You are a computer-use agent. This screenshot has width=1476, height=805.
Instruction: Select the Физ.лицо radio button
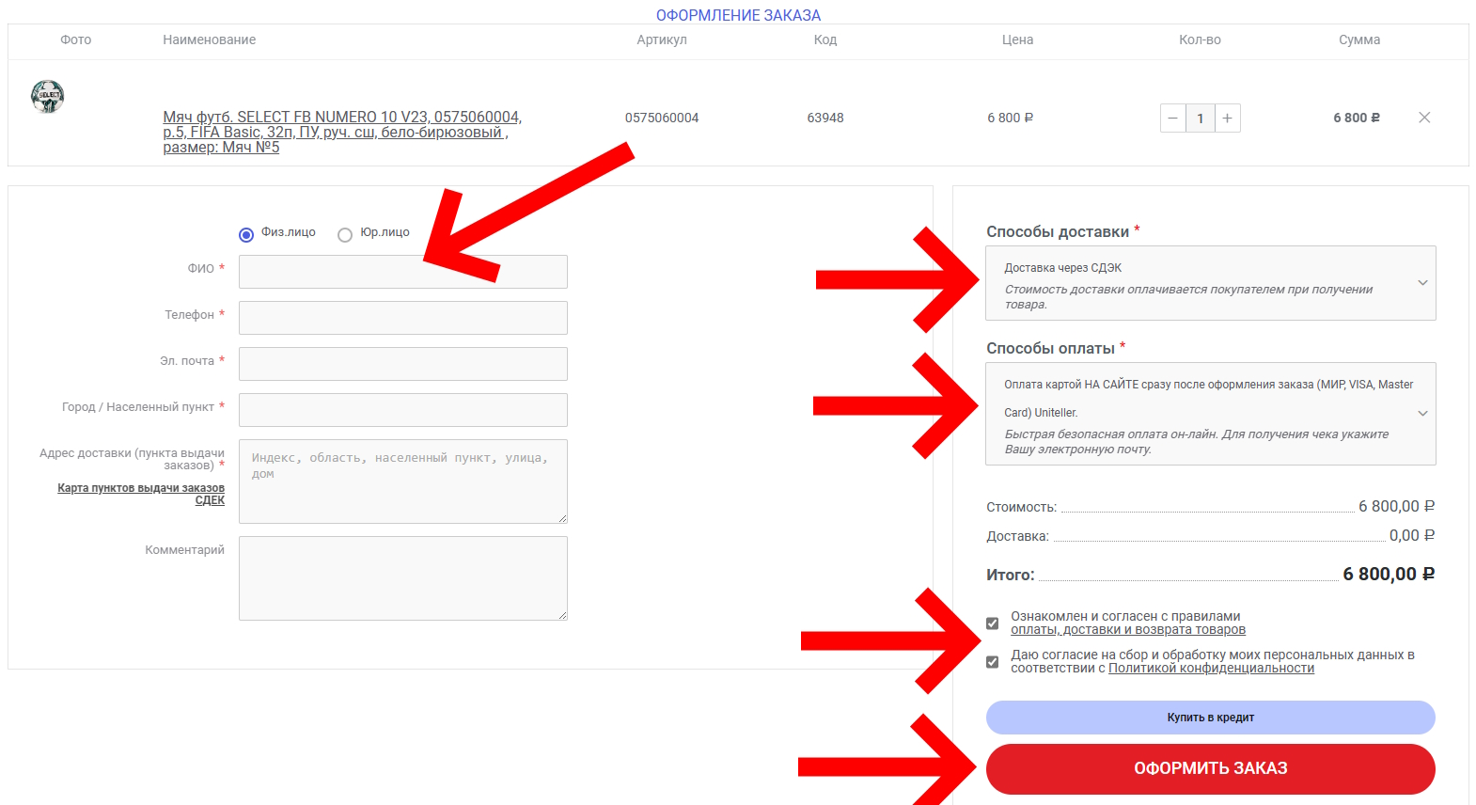coord(246,234)
